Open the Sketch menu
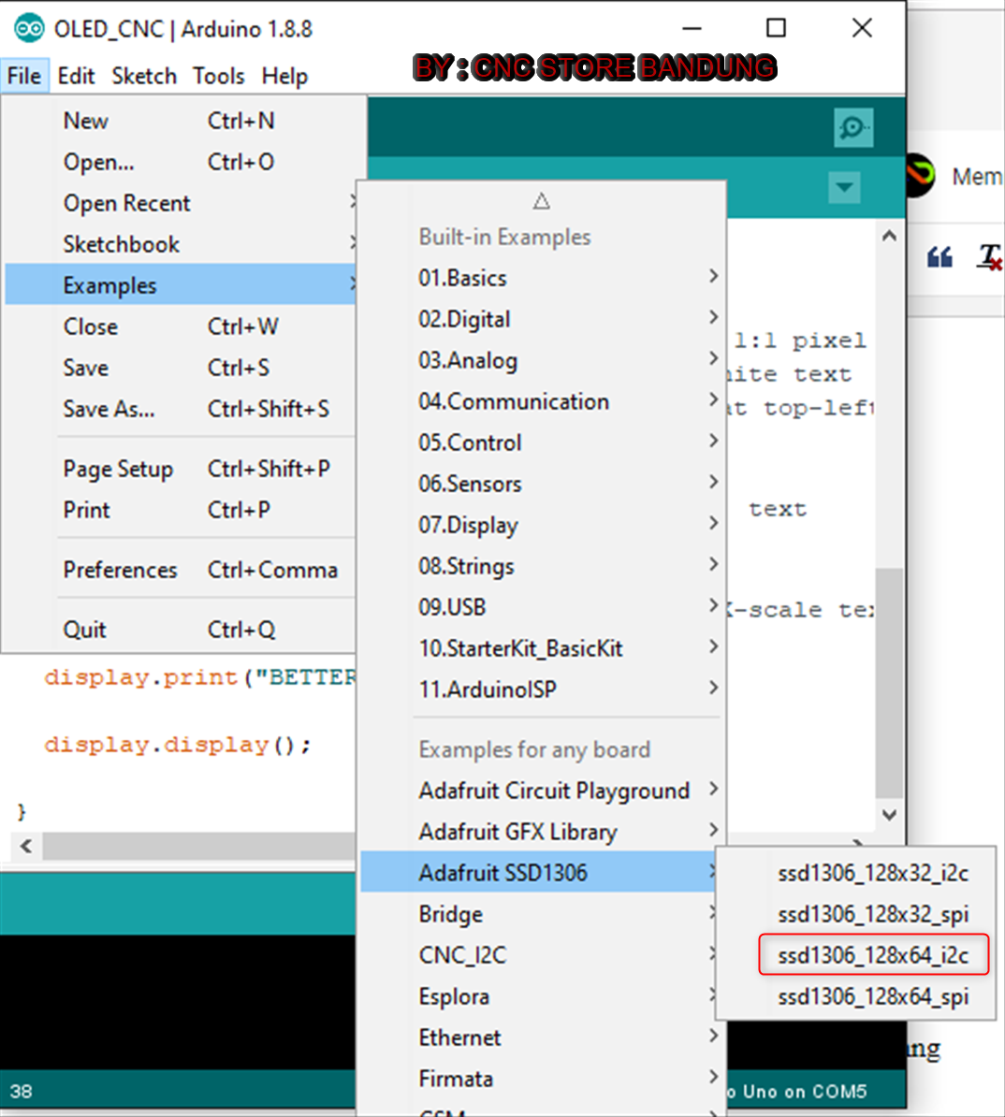Screen dimensions: 1005x1117 (x=143, y=76)
